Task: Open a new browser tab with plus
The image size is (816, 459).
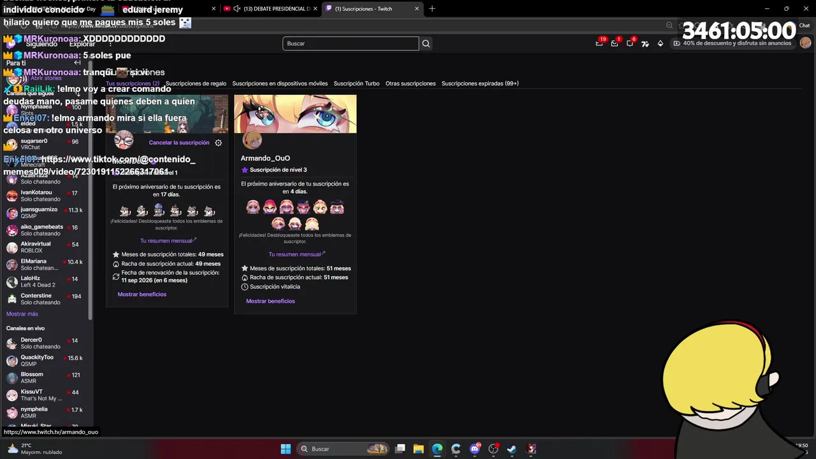Action: [x=432, y=8]
